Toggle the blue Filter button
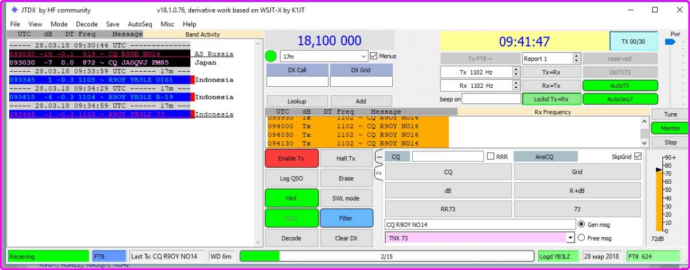 click(346, 218)
